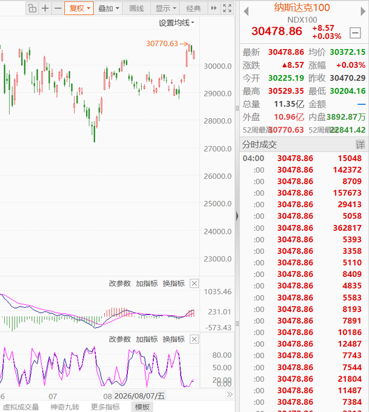Toggle fullscreen chart icon
Image resolution: width=369 pixels, height=412 pixels.
point(227,8)
